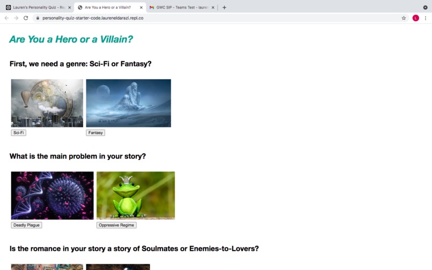Click the Fantasy mountain statue image

click(129, 103)
